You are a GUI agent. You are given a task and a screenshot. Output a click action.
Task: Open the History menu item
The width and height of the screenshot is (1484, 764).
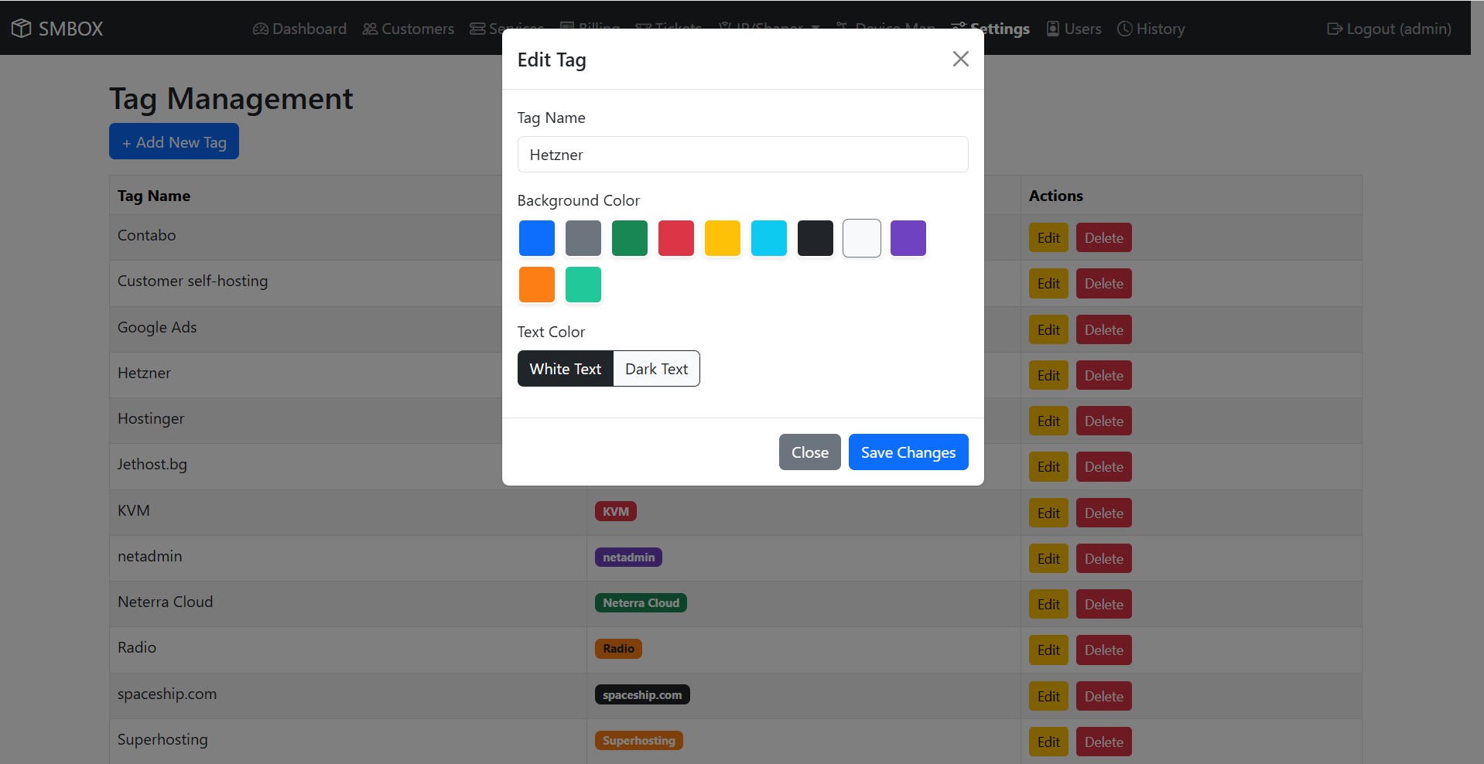point(1151,29)
